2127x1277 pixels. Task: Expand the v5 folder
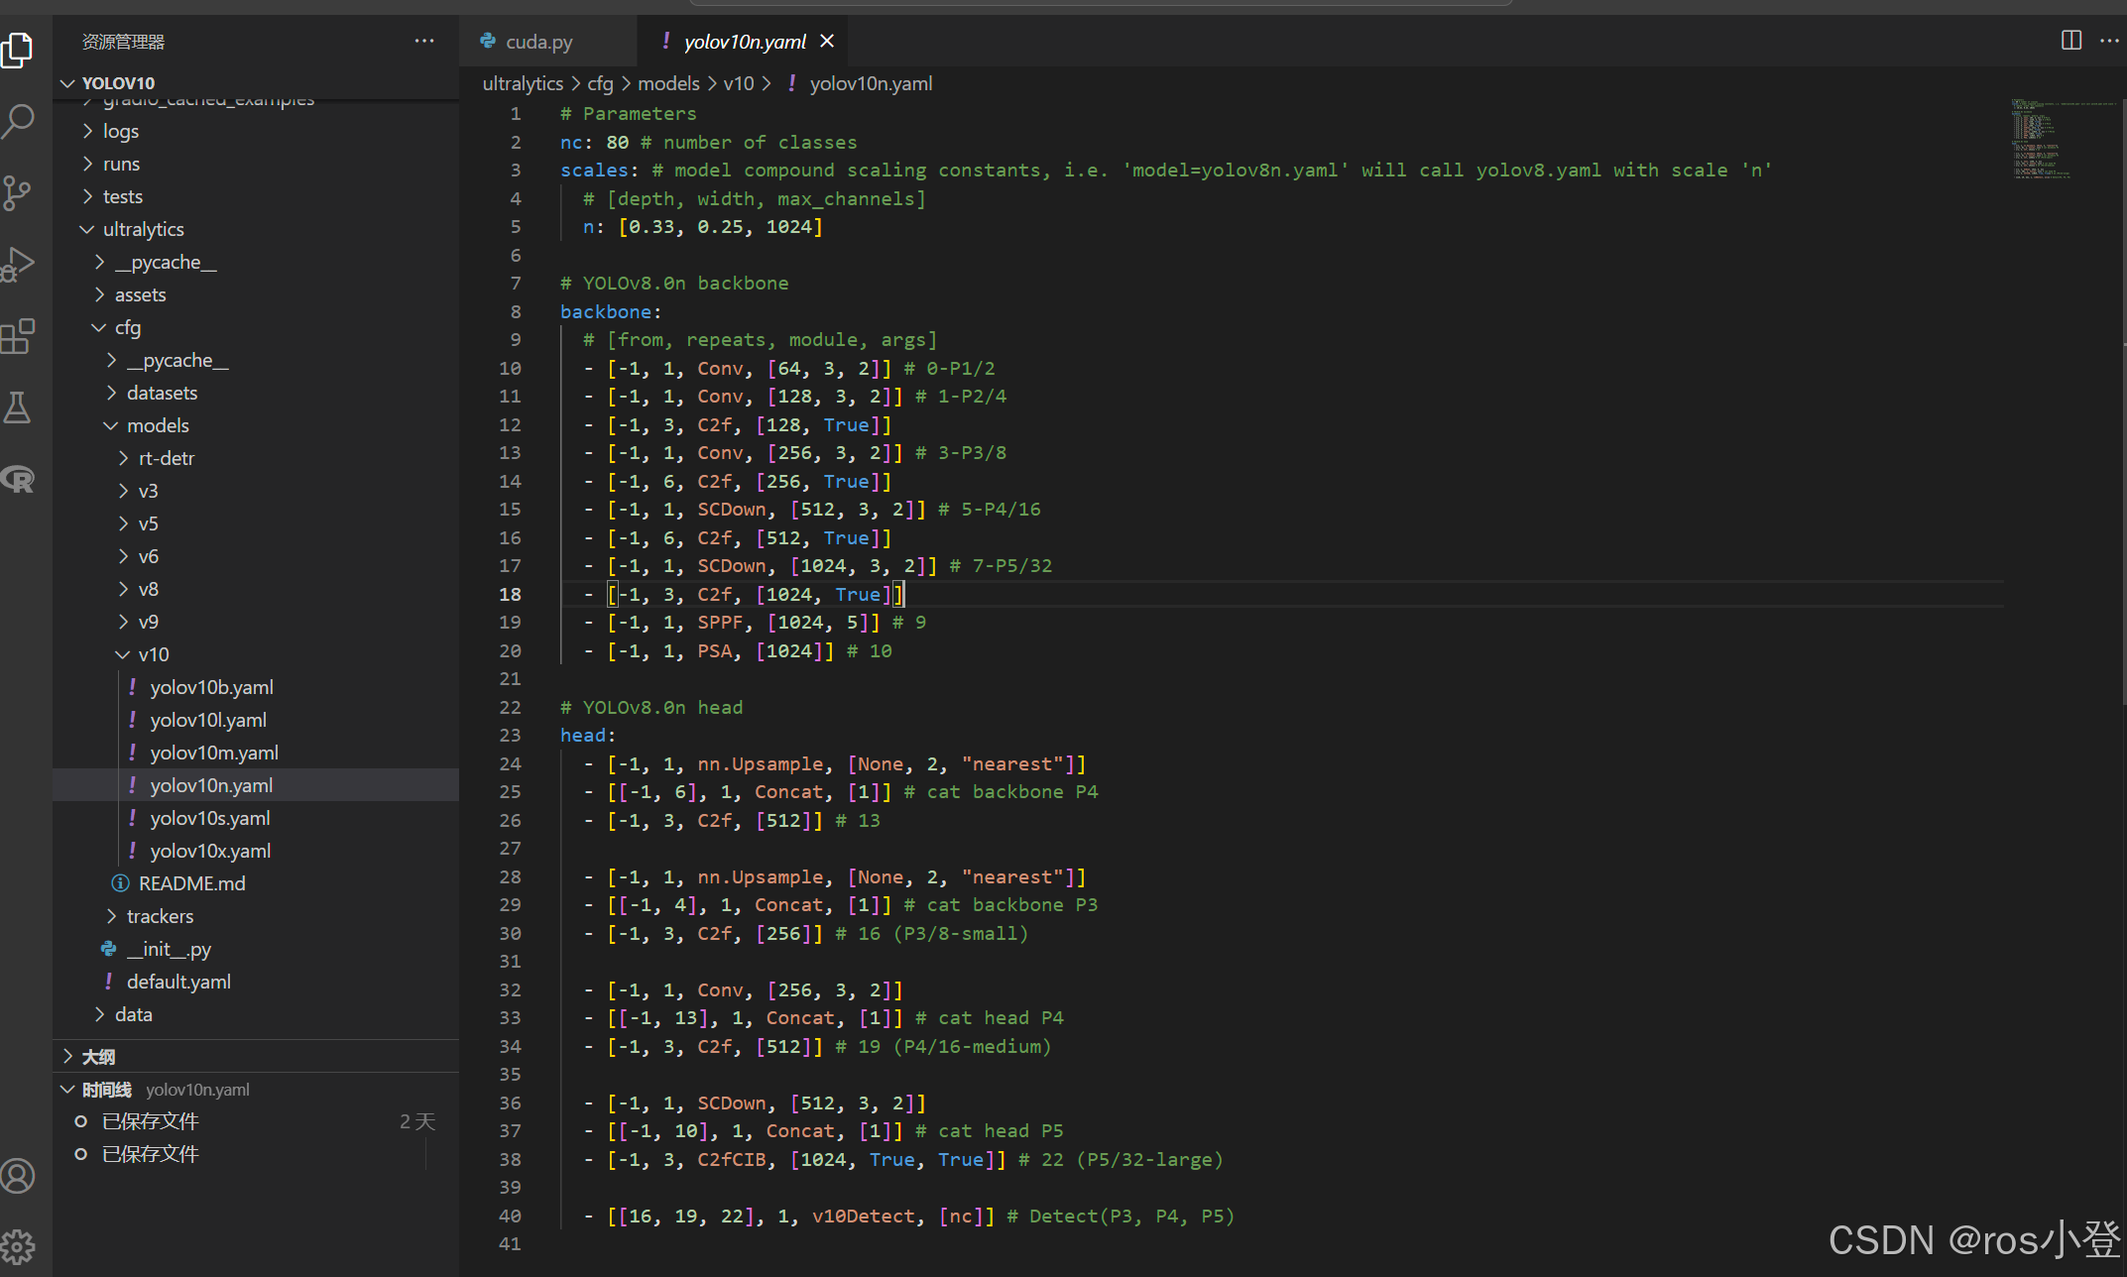256,523
